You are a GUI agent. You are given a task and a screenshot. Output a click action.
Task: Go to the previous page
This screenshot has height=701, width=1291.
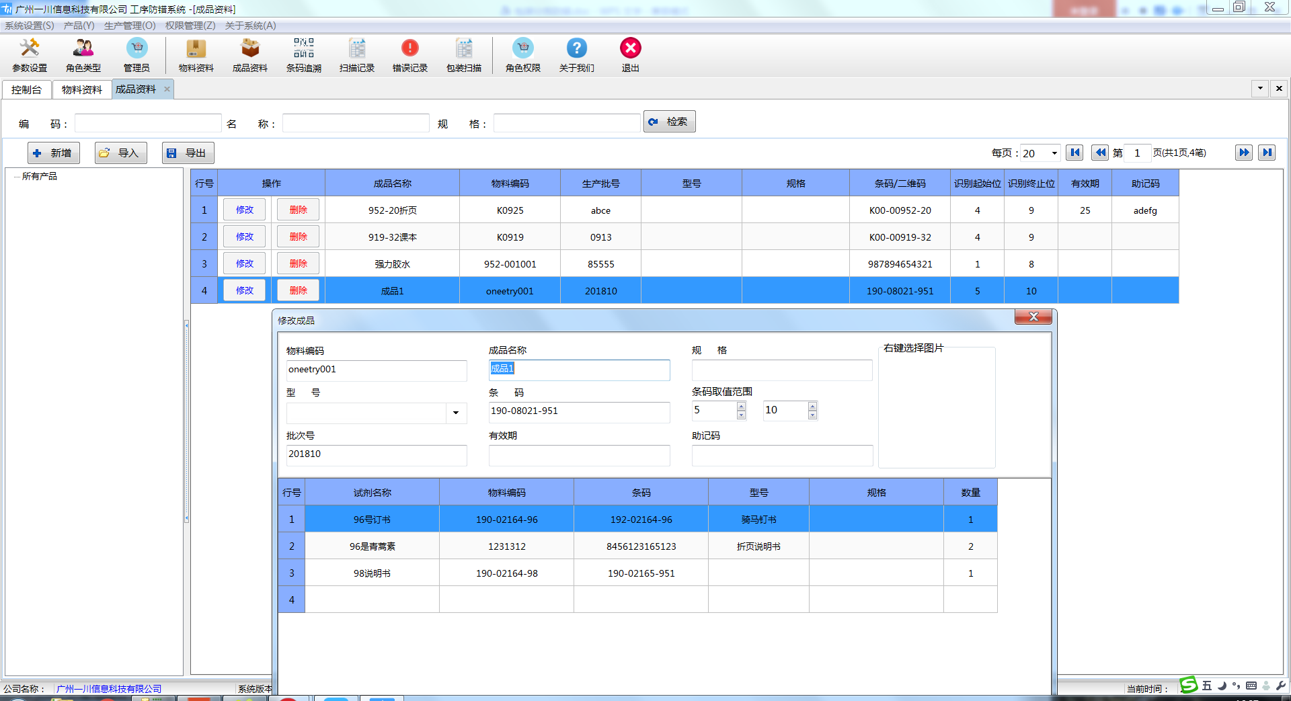pyautogui.click(x=1100, y=153)
